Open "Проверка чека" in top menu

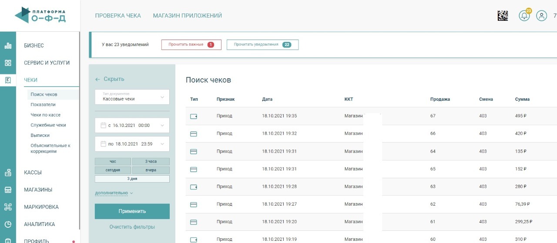[118, 16]
